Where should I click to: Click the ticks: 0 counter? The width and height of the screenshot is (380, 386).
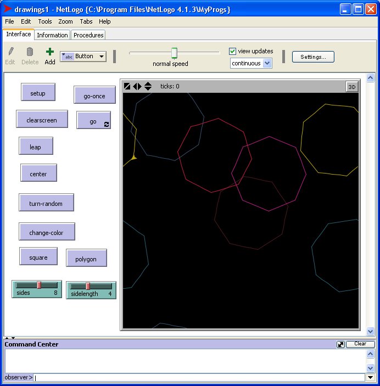(x=170, y=86)
